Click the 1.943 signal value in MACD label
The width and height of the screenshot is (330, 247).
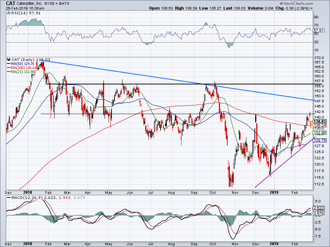coord(65,198)
